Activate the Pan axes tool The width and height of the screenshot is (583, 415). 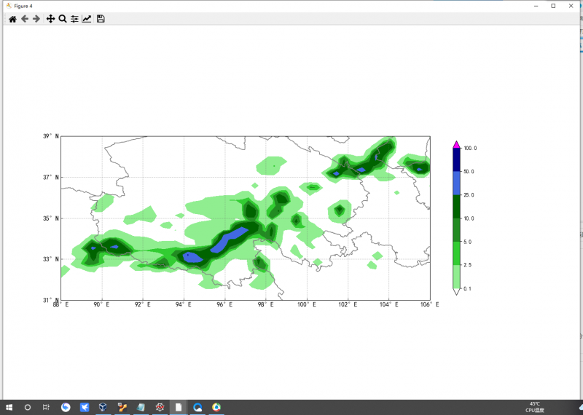click(x=50, y=19)
